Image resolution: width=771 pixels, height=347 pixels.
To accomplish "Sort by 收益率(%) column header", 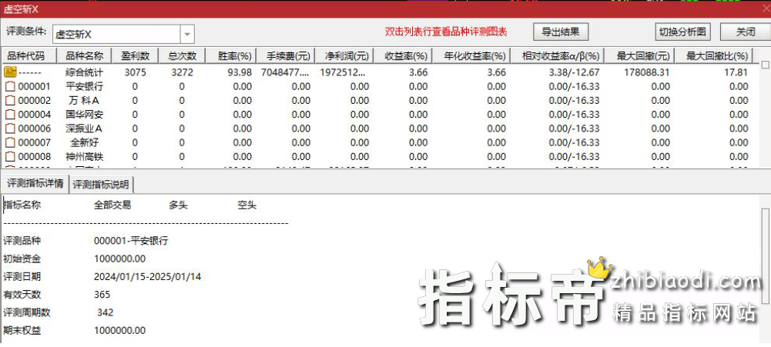I will (402, 56).
